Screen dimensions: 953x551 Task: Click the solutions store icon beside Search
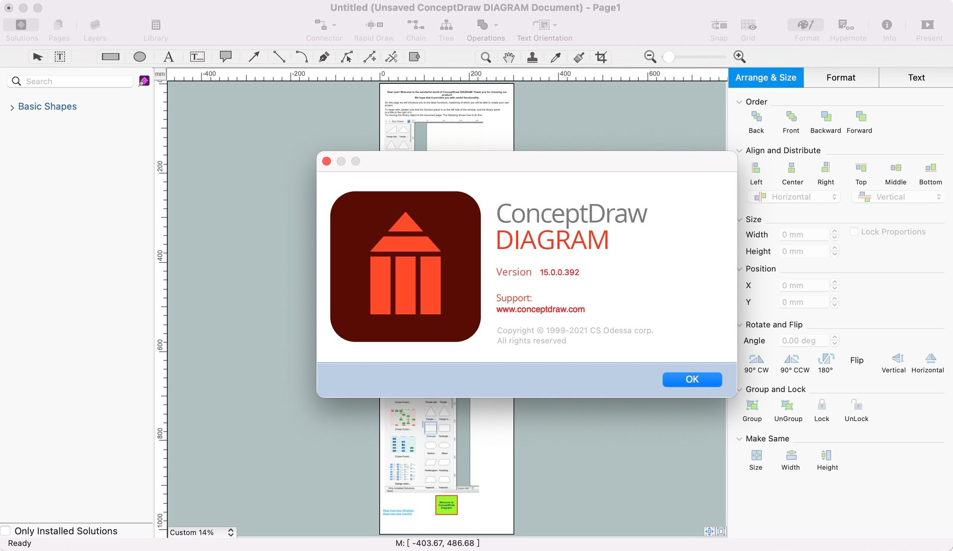144,81
